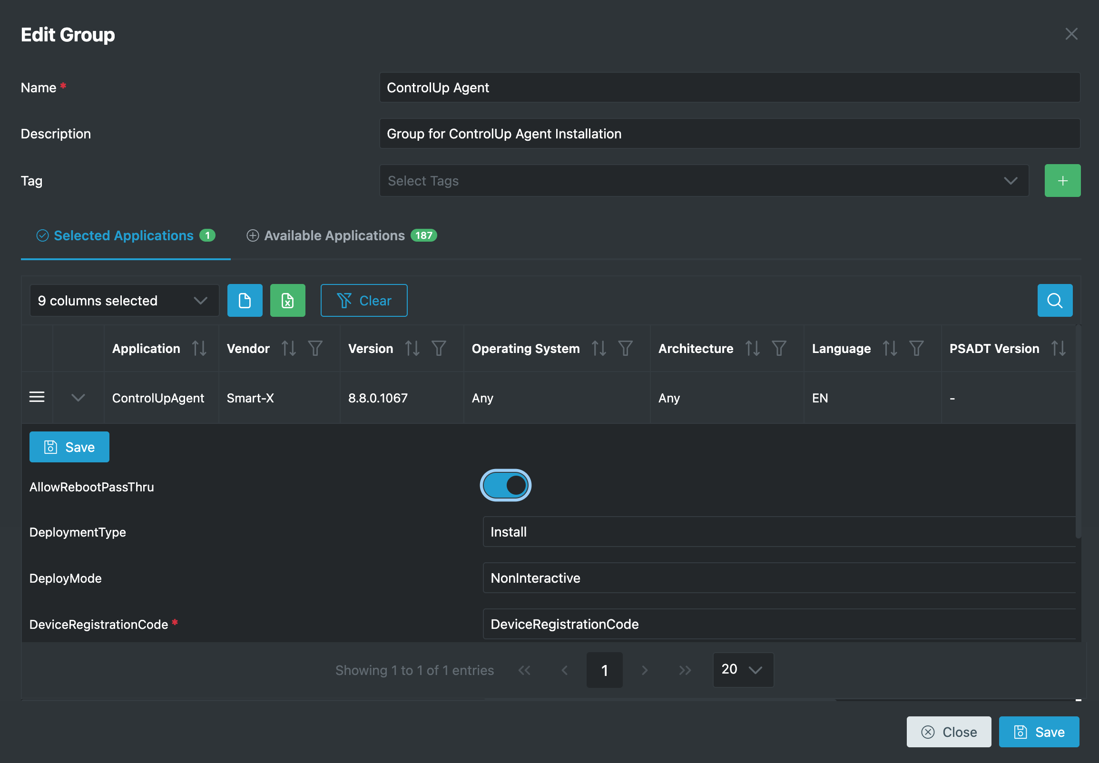Viewport: 1099px width, 763px height.
Task: Toggle the AllowRebootPassThru switch
Action: click(505, 486)
